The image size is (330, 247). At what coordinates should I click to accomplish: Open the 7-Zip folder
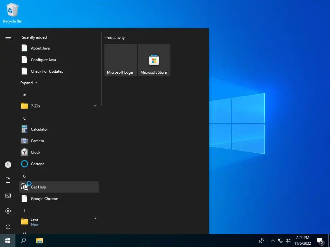59,106
